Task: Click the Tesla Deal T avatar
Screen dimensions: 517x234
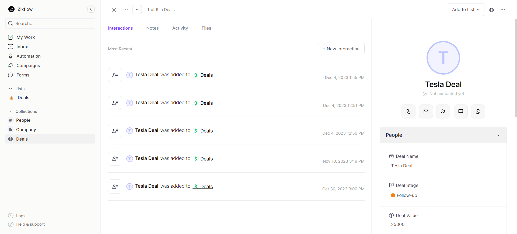Action: pyautogui.click(x=443, y=58)
